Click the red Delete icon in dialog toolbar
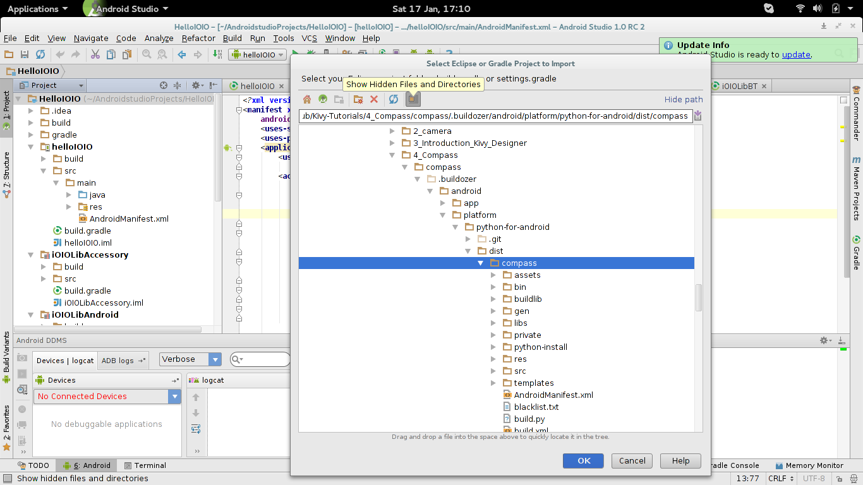 374,99
